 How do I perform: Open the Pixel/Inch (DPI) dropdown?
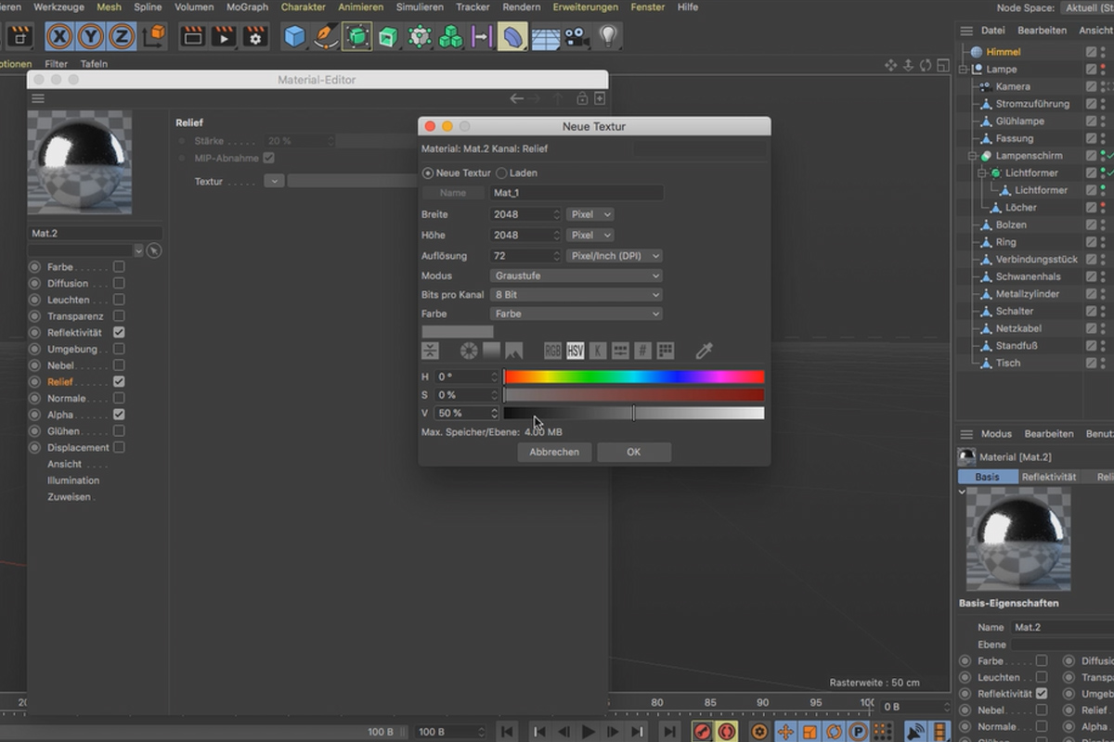[615, 256]
